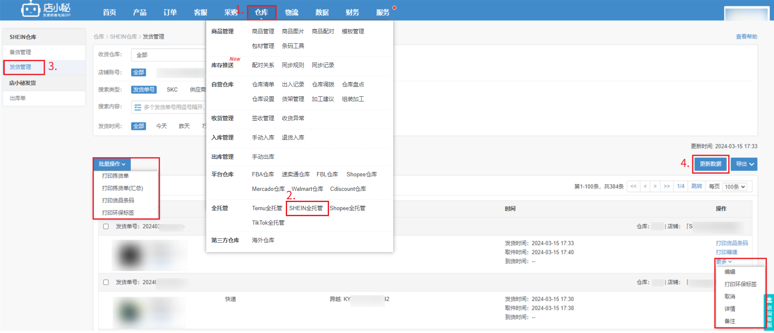
Task: Open 首页 in top navigation
Action: click(x=110, y=12)
